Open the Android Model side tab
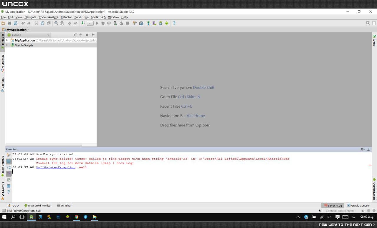Screen dimensions: 377x228 pos(374,189)
